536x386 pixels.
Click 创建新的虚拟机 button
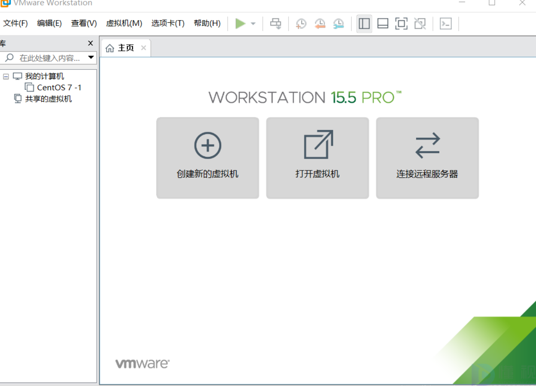pos(207,158)
